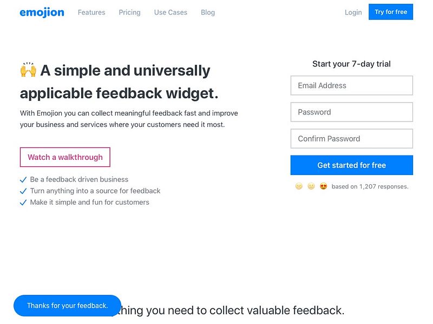This screenshot has height=324, width=433.
Task: Click the raised hands emoji in headline
Action: point(28,70)
